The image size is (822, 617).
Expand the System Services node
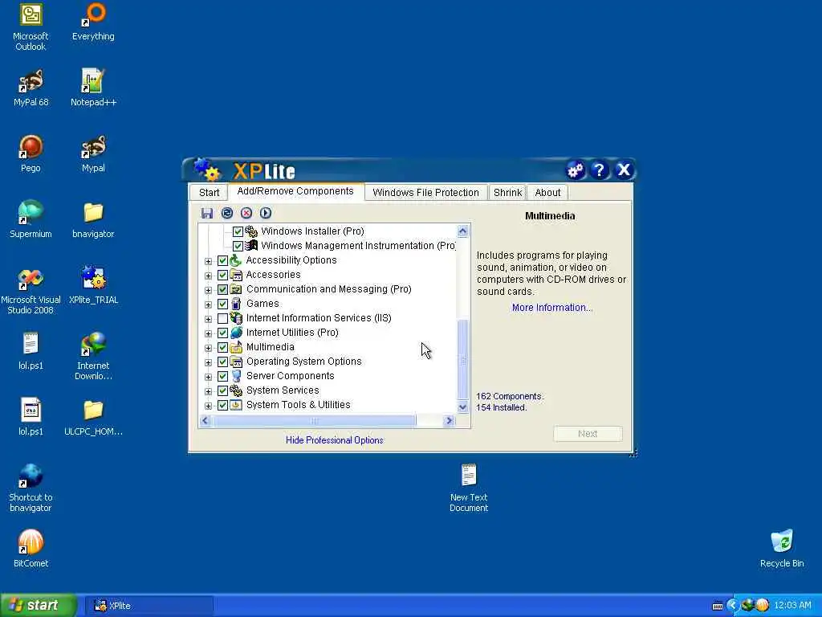pos(208,391)
